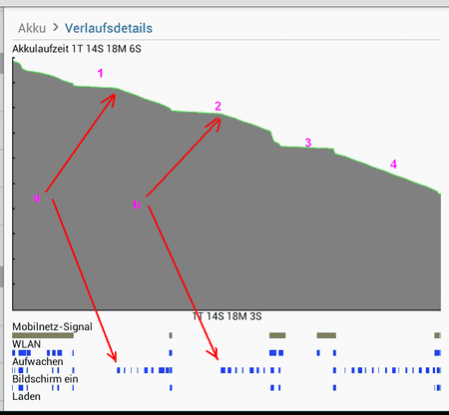
Task: Click the long olive Mobilnetz-Signal bar
Action: point(43,335)
